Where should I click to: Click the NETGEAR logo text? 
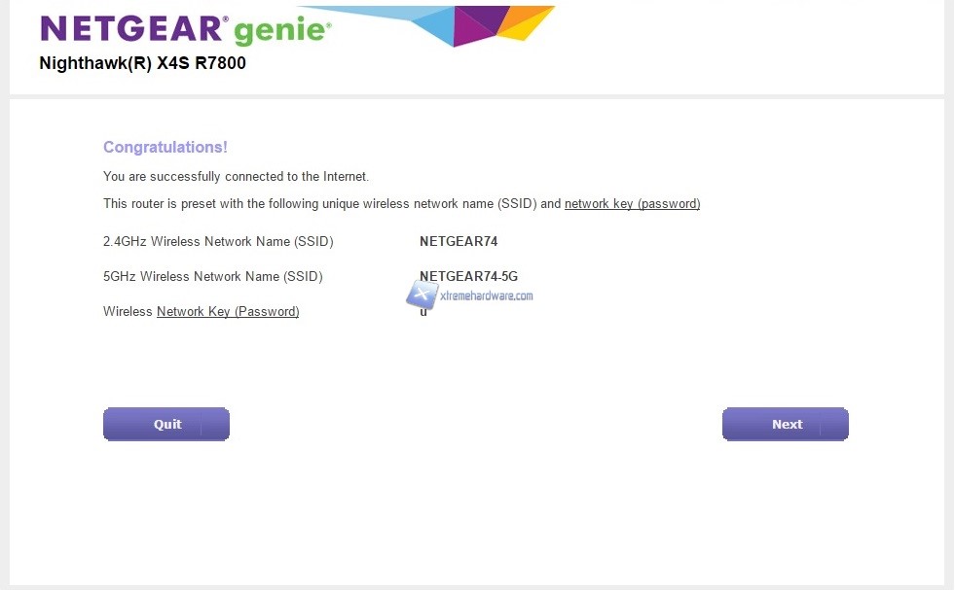coord(134,29)
